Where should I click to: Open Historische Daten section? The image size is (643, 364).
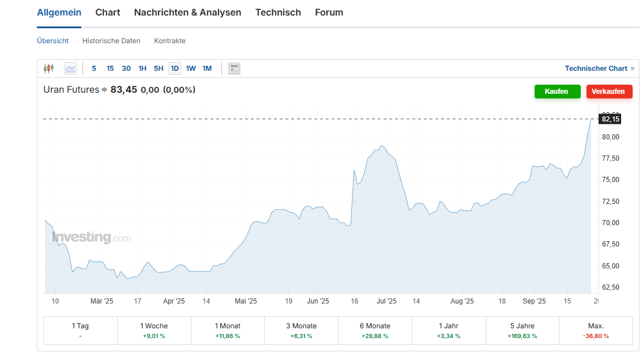111,40
